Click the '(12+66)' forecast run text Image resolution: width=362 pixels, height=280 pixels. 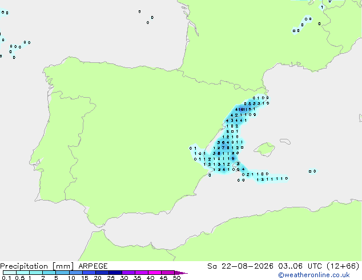point(343,266)
